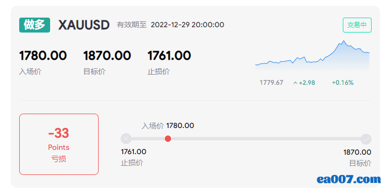Click the stop-loss X circle icon
This screenshot has width=386, height=192.
click(x=126, y=139)
